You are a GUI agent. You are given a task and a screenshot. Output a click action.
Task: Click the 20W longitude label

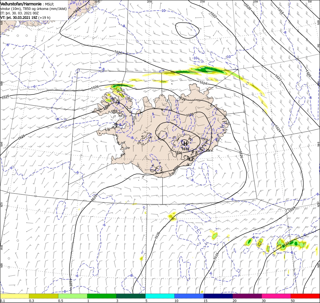click(149, 2)
